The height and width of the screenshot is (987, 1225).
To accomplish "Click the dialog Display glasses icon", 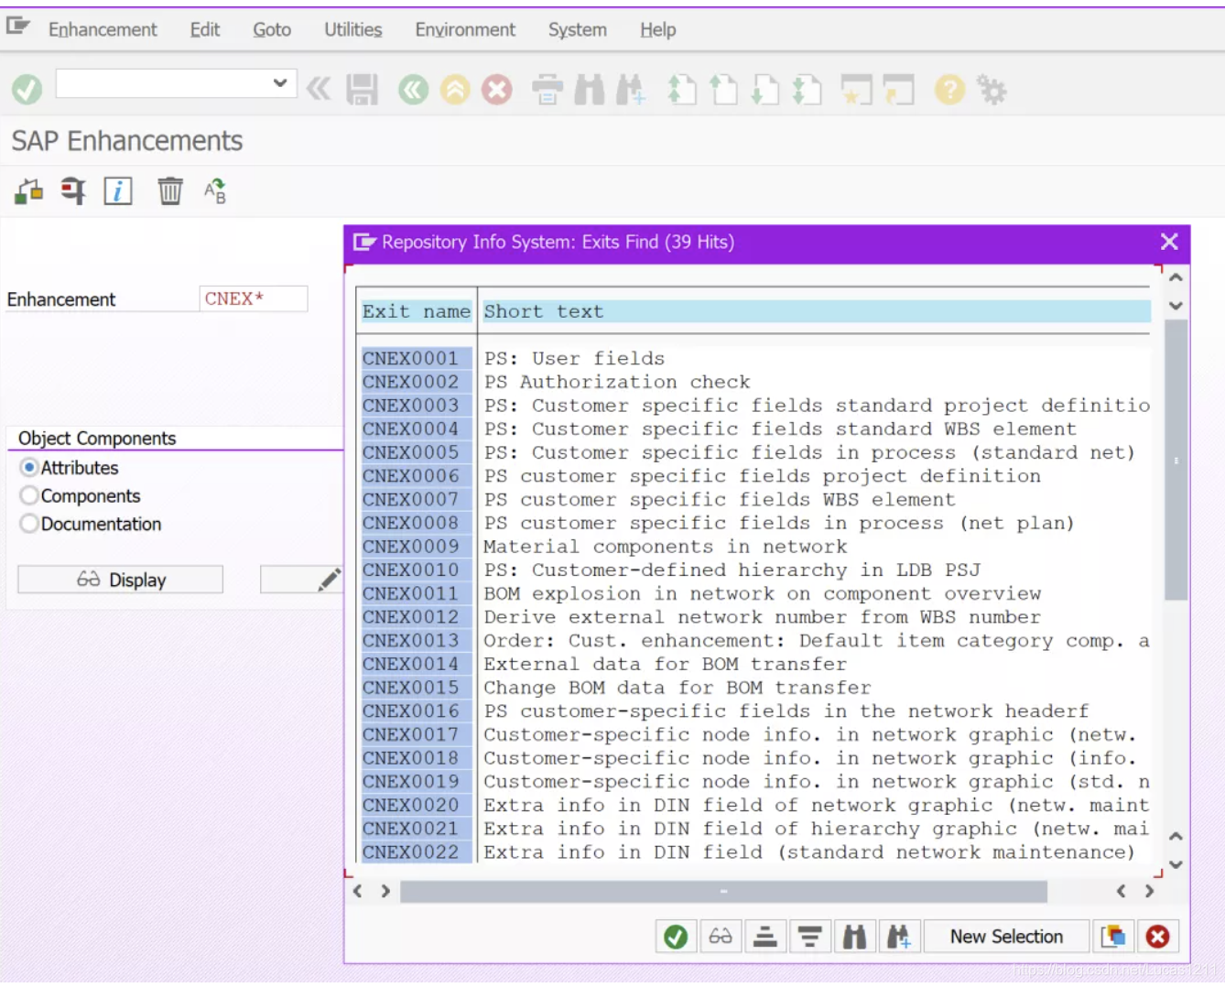I will [x=721, y=937].
